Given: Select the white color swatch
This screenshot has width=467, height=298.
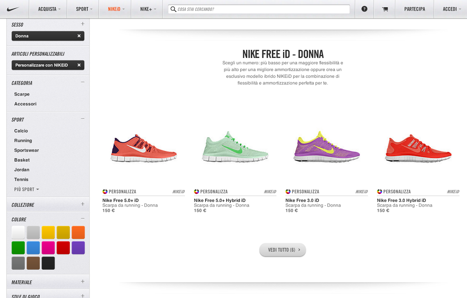Looking at the screenshot, I should 18,232.
